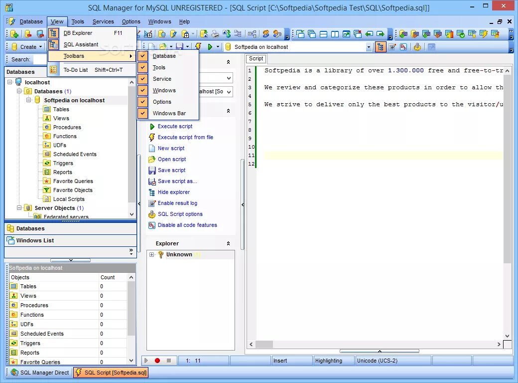
Task: Open the dropdown arrow next to Execute script
Action: coord(218,47)
